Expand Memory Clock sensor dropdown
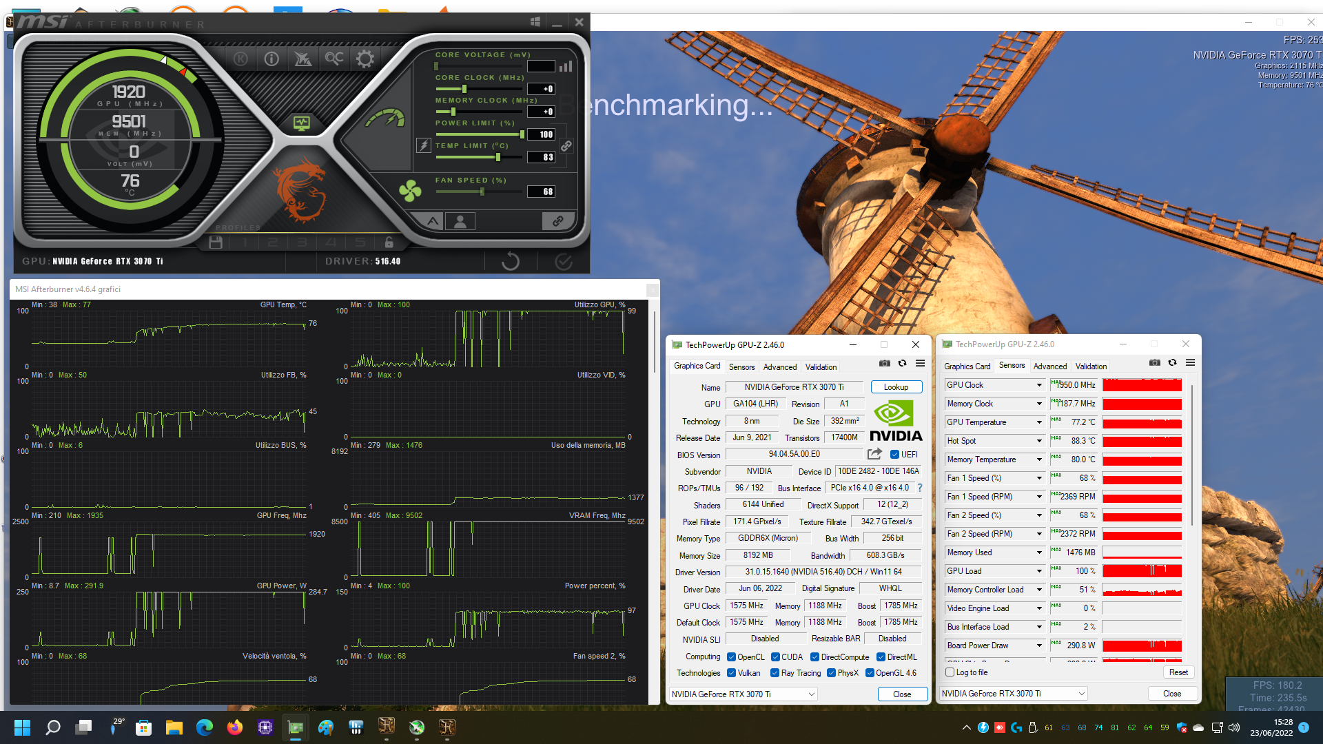Viewport: 1323px width, 744px height. pyautogui.click(x=1039, y=404)
